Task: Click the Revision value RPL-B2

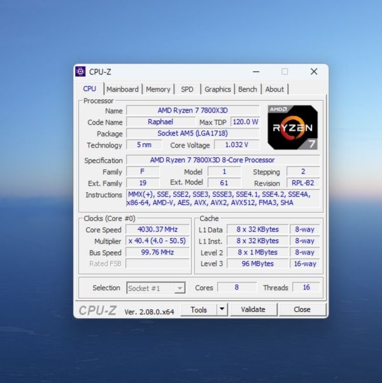Action: (x=303, y=183)
